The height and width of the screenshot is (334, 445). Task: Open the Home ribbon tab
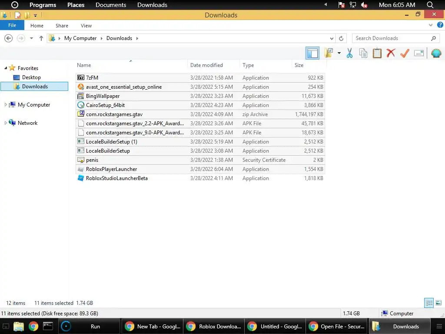tap(37, 26)
